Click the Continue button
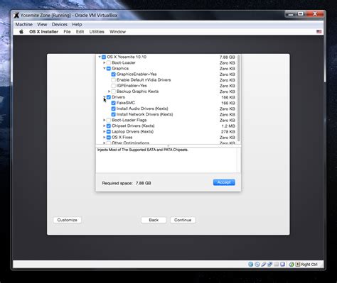 point(183,220)
